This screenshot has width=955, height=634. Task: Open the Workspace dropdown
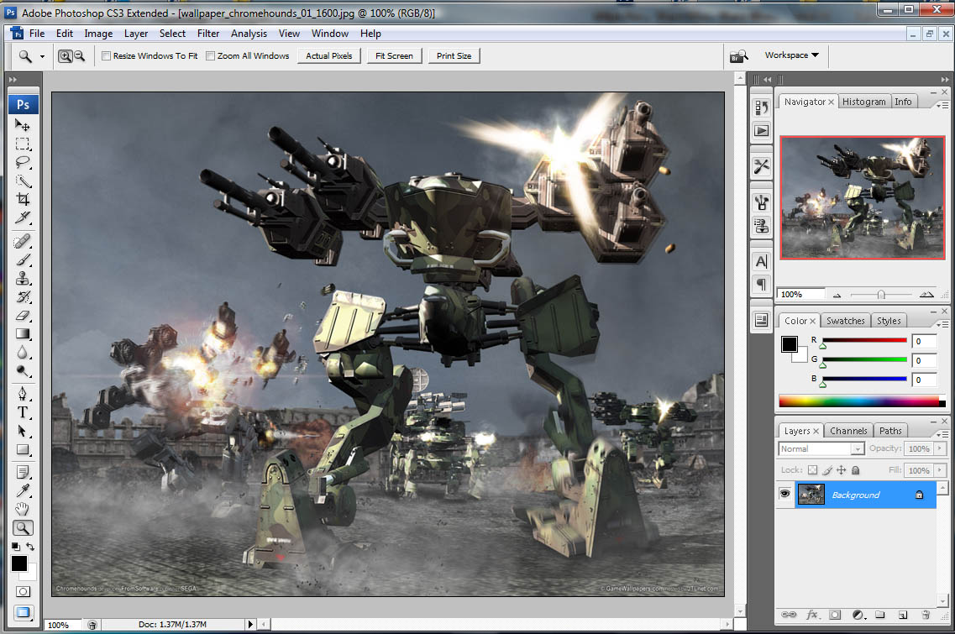click(x=788, y=55)
